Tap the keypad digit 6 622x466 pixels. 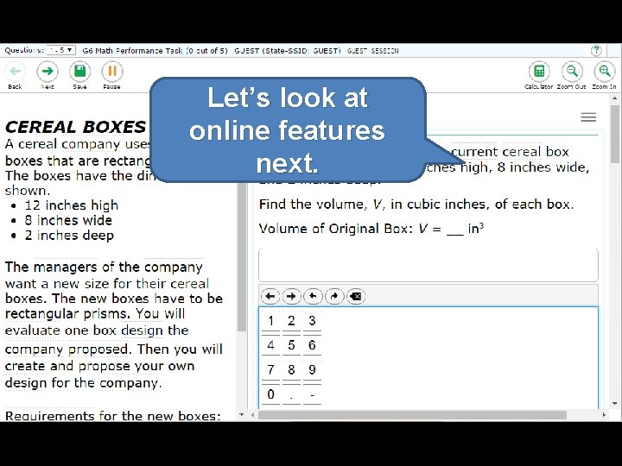point(312,345)
